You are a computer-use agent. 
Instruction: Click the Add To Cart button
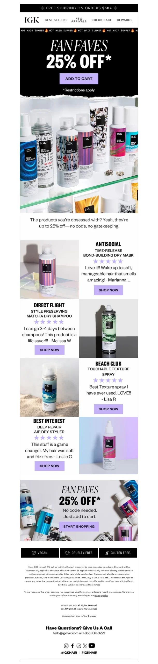point(79,79)
